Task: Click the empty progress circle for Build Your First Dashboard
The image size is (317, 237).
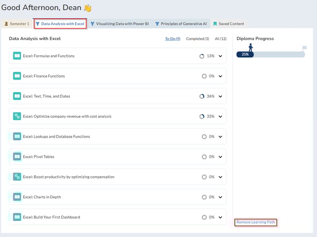Action: point(204,217)
